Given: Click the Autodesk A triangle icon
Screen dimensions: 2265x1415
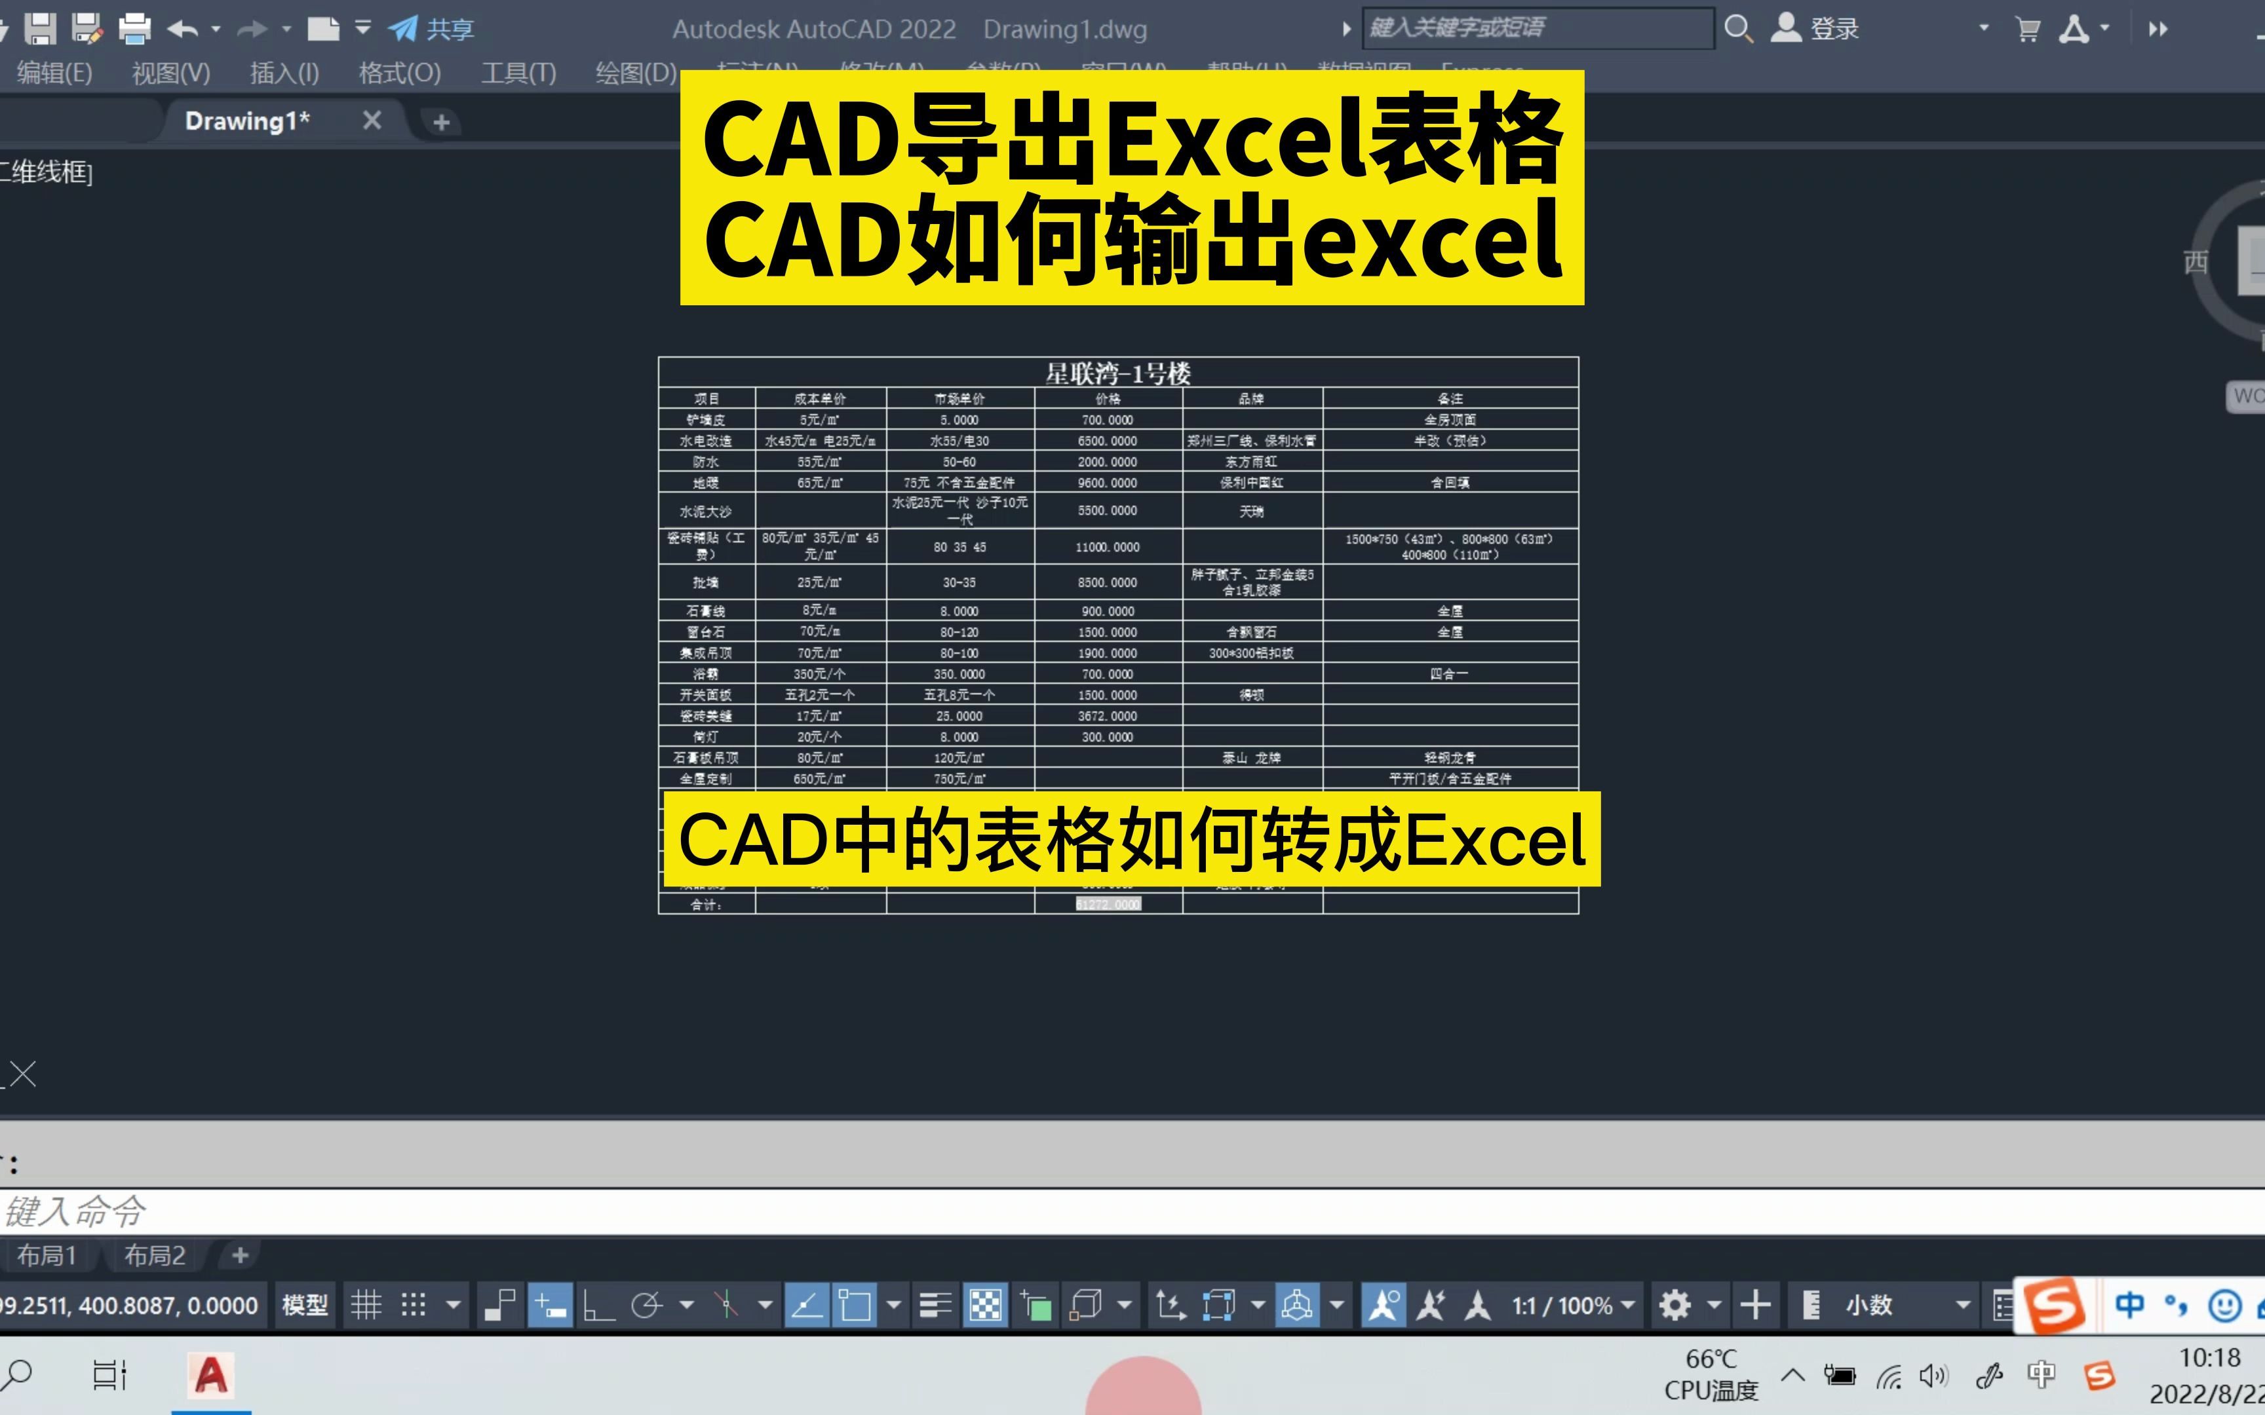Looking at the screenshot, I should pyautogui.click(x=2073, y=29).
